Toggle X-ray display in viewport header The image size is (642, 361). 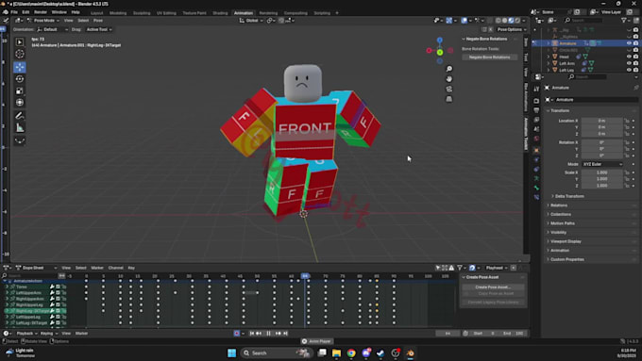coord(491,20)
